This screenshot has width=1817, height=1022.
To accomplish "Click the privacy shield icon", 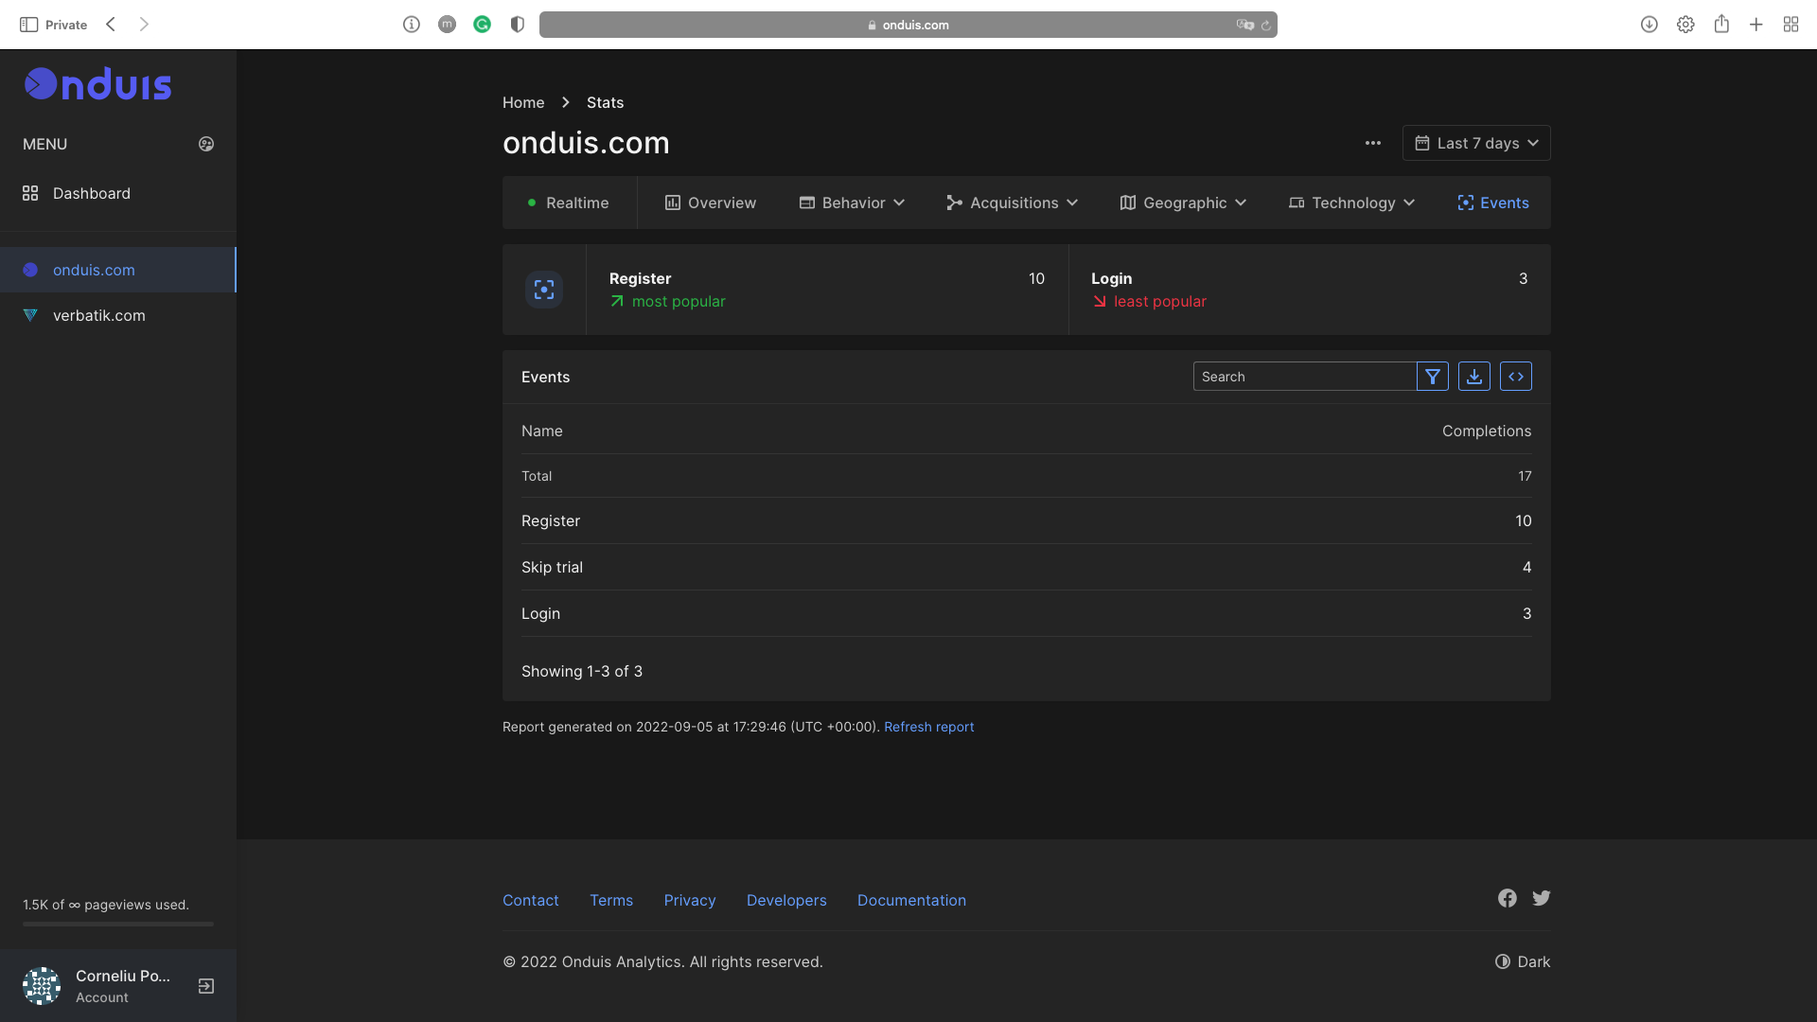I will (x=518, y=25).
